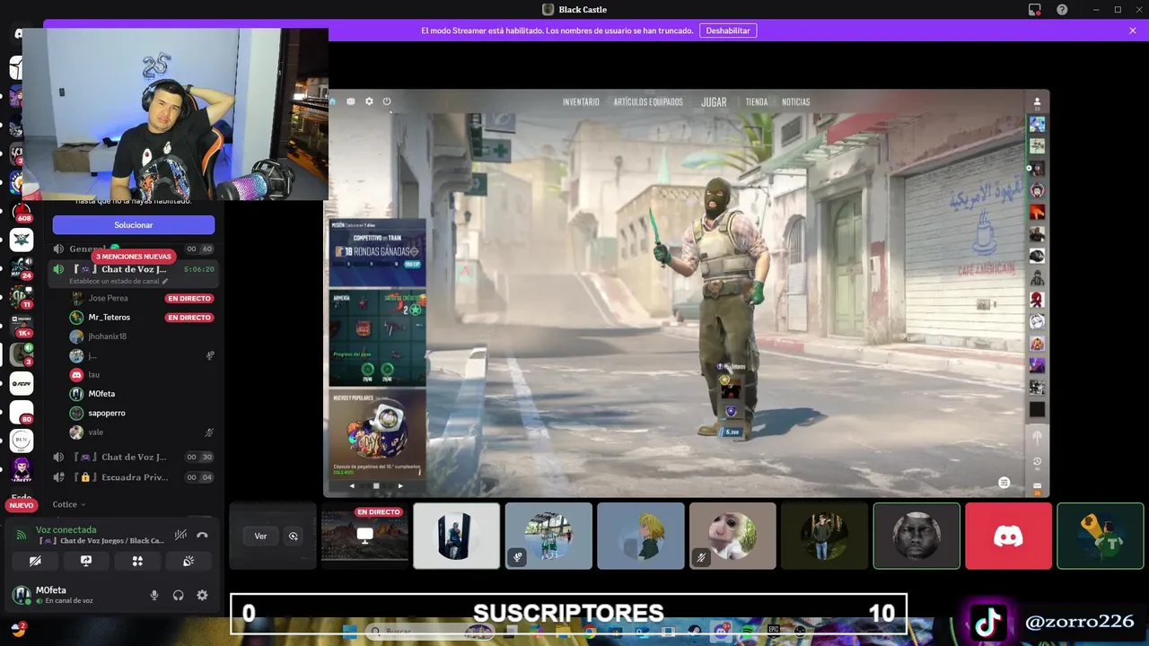Dismiss the streamer mode banner
The height and width of the screenshot is (646, 1149).
click(1133, 31)
